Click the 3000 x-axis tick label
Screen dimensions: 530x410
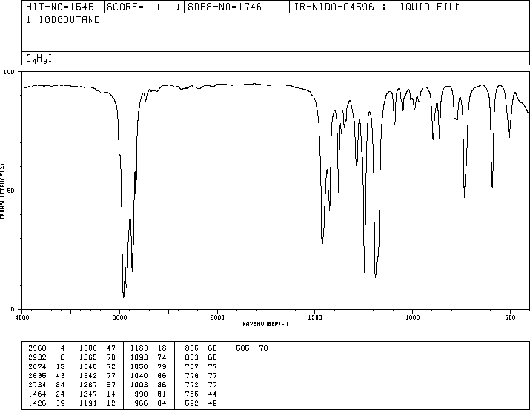click(x=119, y=317)
